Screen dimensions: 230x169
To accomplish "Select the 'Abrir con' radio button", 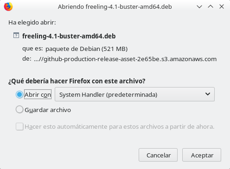I will [19, 94].
